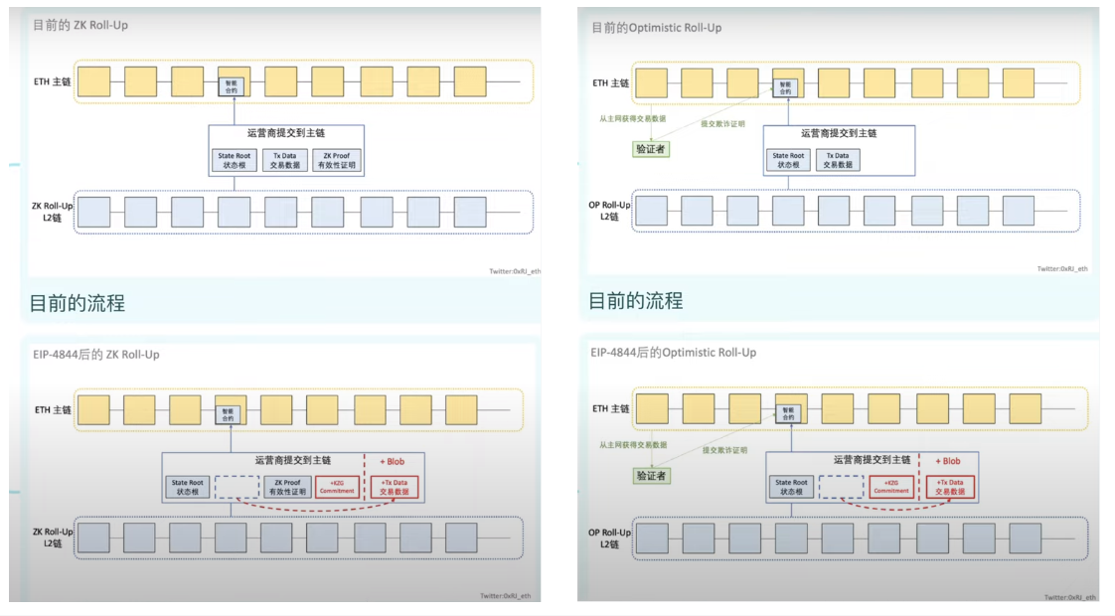
Task: Click '目前的流程' caption under current ZK Roll-Up diagram
Action: pos(77,304)
